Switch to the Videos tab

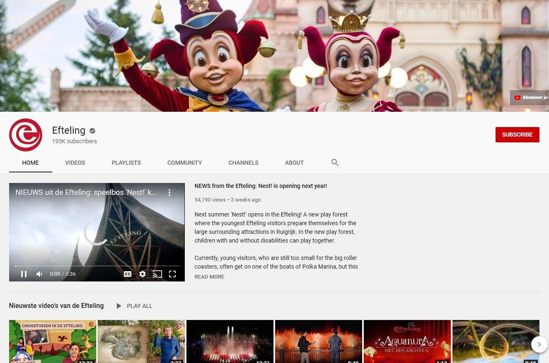(75, 163)
